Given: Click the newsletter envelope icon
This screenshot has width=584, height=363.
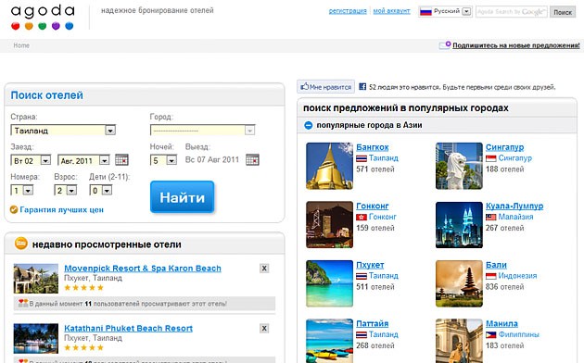Looking at the screenshot, I should [x=445, y=45].
